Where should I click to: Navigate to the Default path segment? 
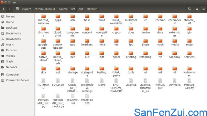[92, 9]
